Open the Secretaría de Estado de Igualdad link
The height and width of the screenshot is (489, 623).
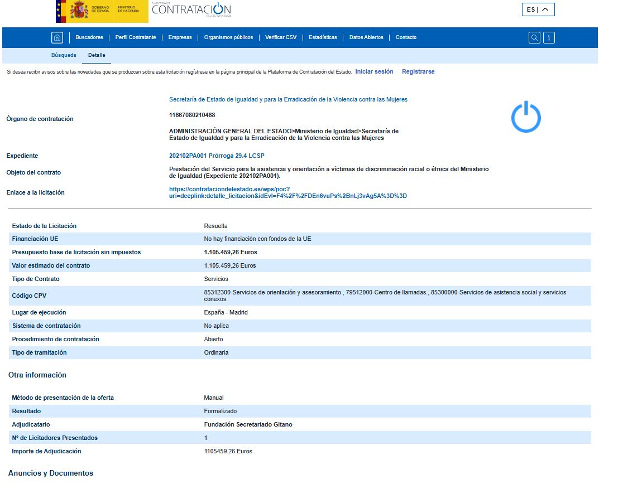(x=288, y=99)
